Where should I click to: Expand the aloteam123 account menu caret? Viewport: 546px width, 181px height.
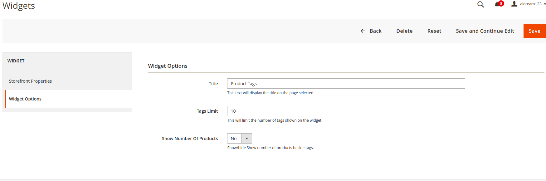coord(544,4)
